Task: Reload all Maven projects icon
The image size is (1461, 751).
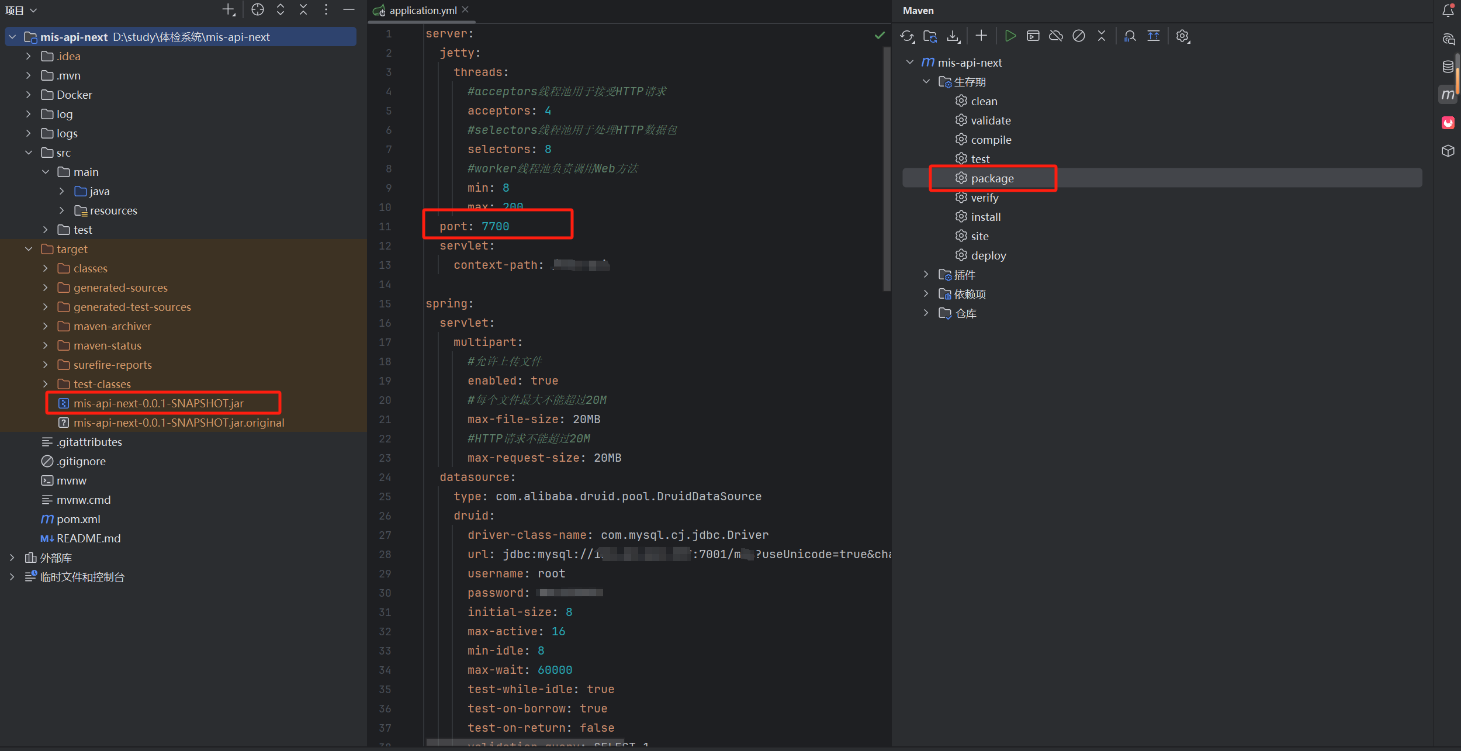Action: (906, 36)
